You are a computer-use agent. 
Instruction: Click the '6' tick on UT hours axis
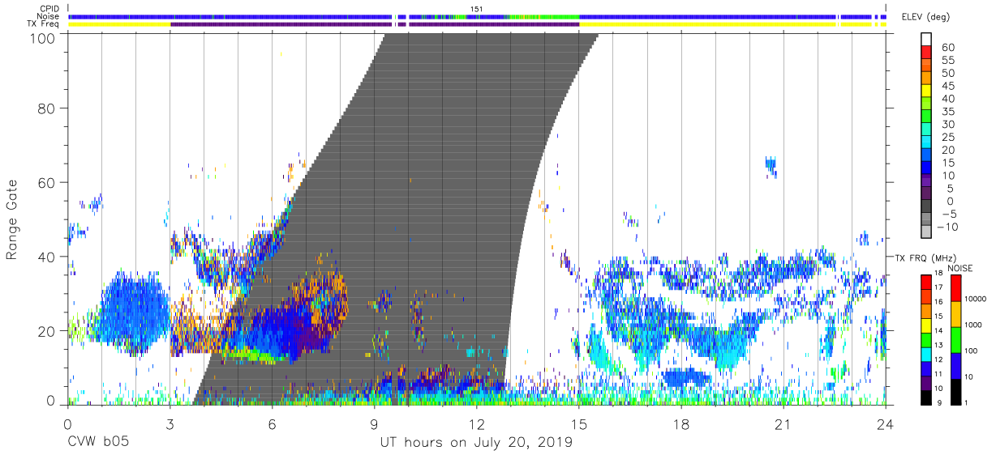[x=272, y=424]
